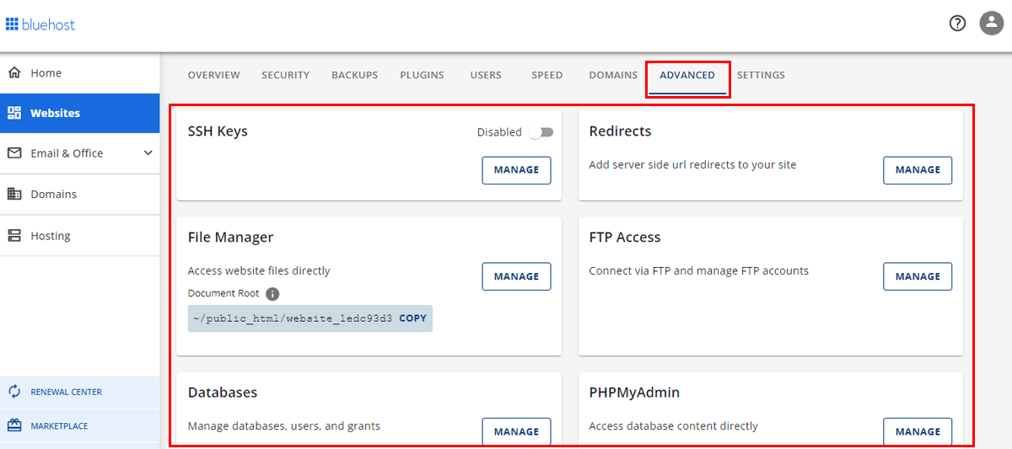Open Home in the sidebar
The height and width of the screenshot is (449, 1012).
[79, 73]
